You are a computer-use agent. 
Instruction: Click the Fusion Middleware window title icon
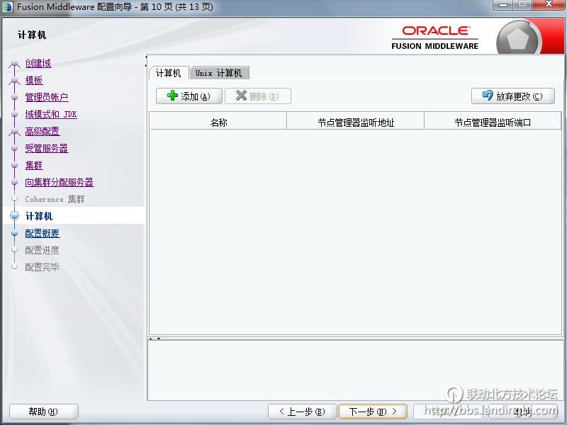(8, 6)
